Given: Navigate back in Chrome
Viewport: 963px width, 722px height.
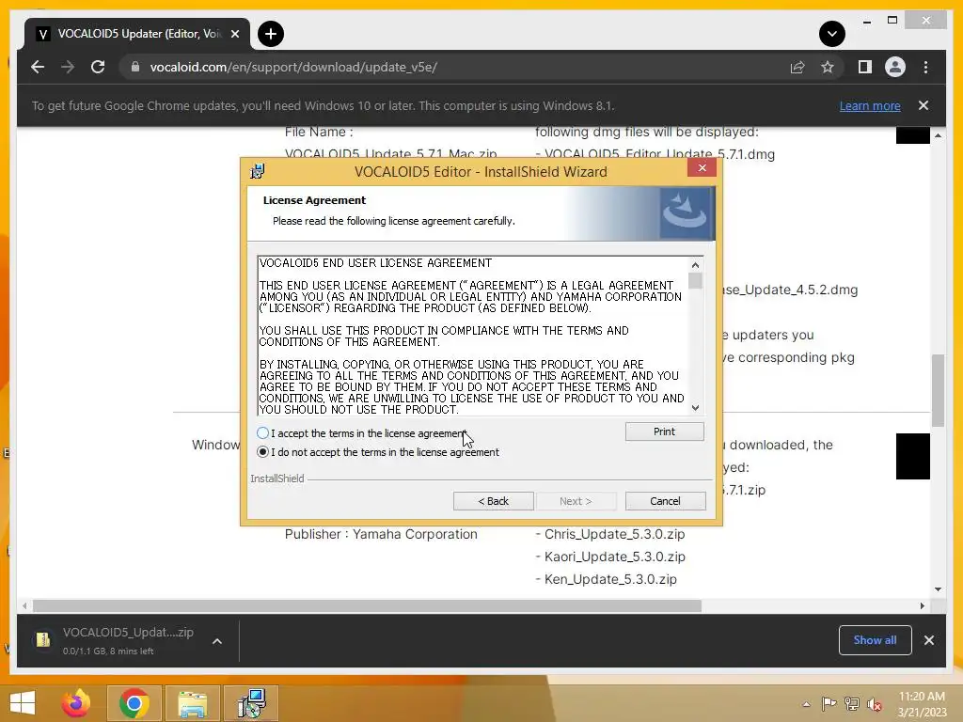Looking at the screenshot, I should (38, 67).
